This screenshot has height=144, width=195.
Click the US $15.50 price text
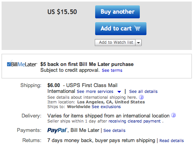coord(62,12)
